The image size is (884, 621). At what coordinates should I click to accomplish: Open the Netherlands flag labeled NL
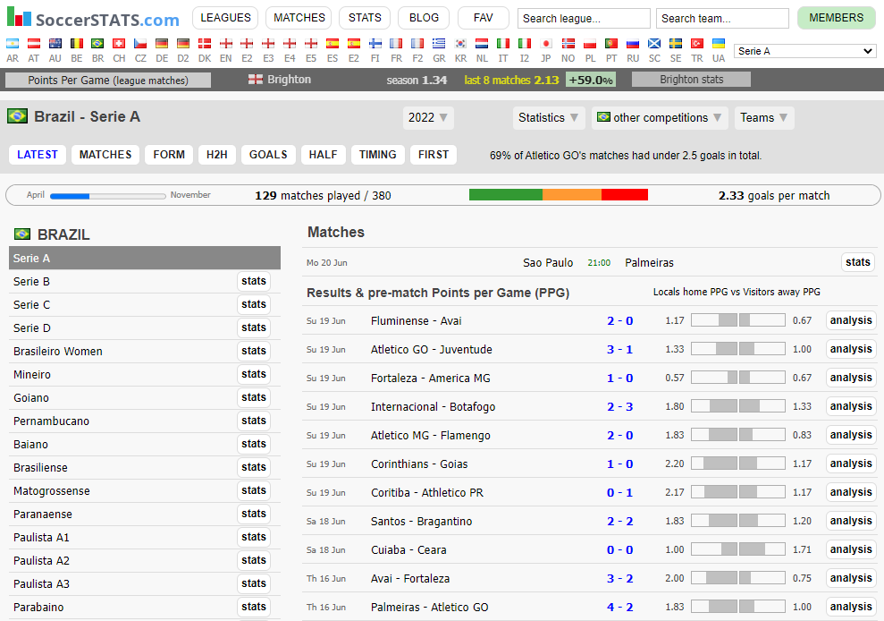pyautogui.click(x=482, y=44)
